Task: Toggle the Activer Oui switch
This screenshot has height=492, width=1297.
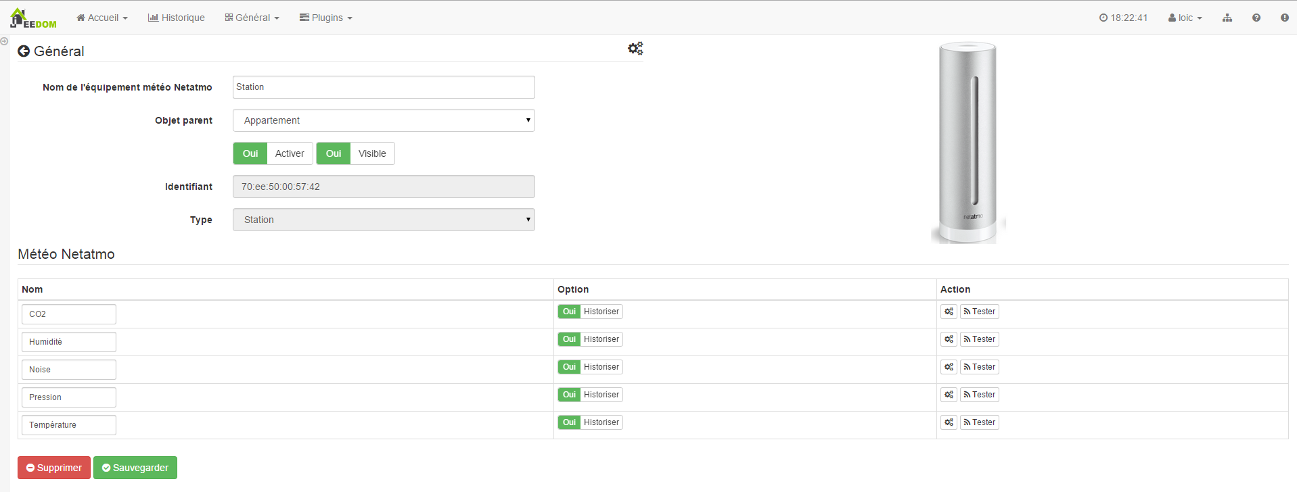Action: [250, 153]
